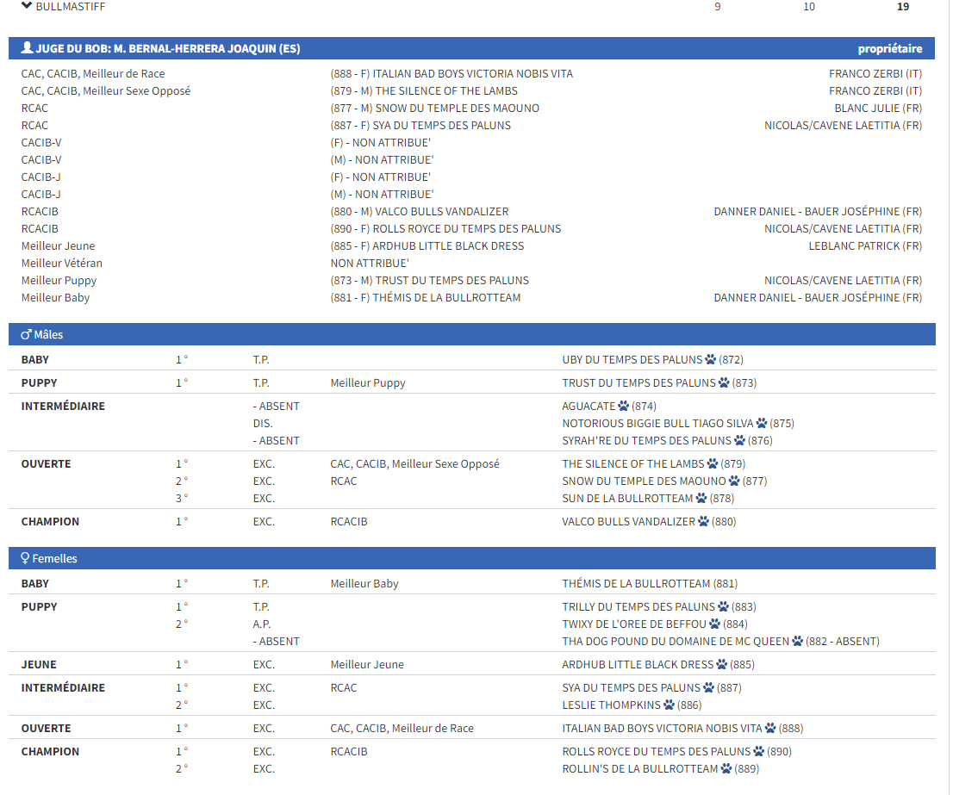Click the OUVERTE class label under Femelles

pos(47,728)
